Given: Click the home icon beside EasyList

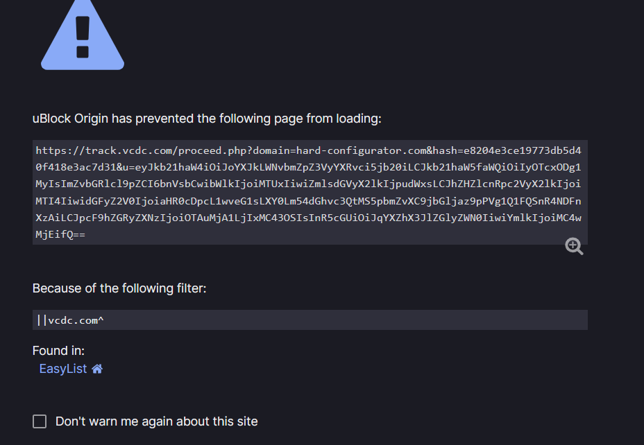Looking at the screenshot, I should click(97, 369).
